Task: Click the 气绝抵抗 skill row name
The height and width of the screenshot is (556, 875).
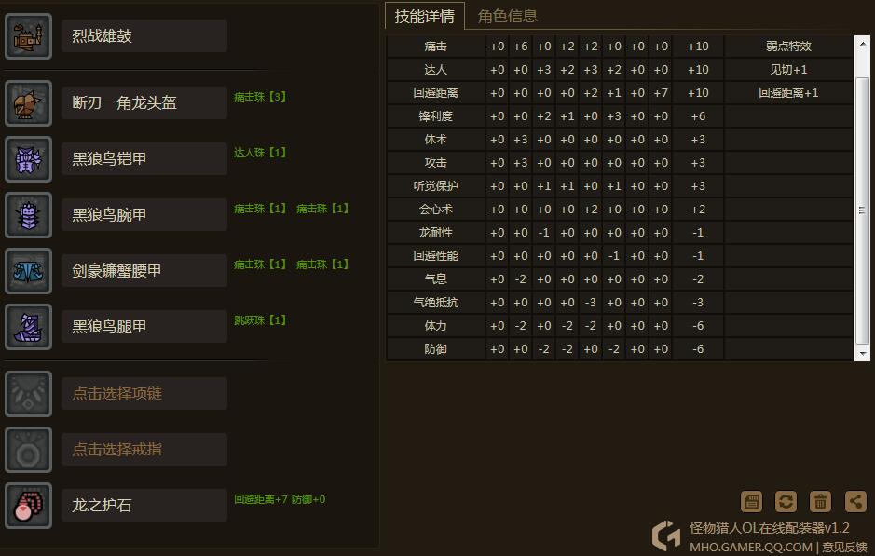Action: coord(435,303)
